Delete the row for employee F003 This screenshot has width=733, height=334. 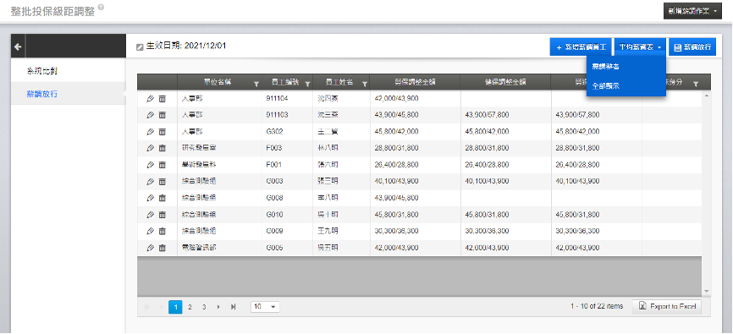click(x=163, y=148)
